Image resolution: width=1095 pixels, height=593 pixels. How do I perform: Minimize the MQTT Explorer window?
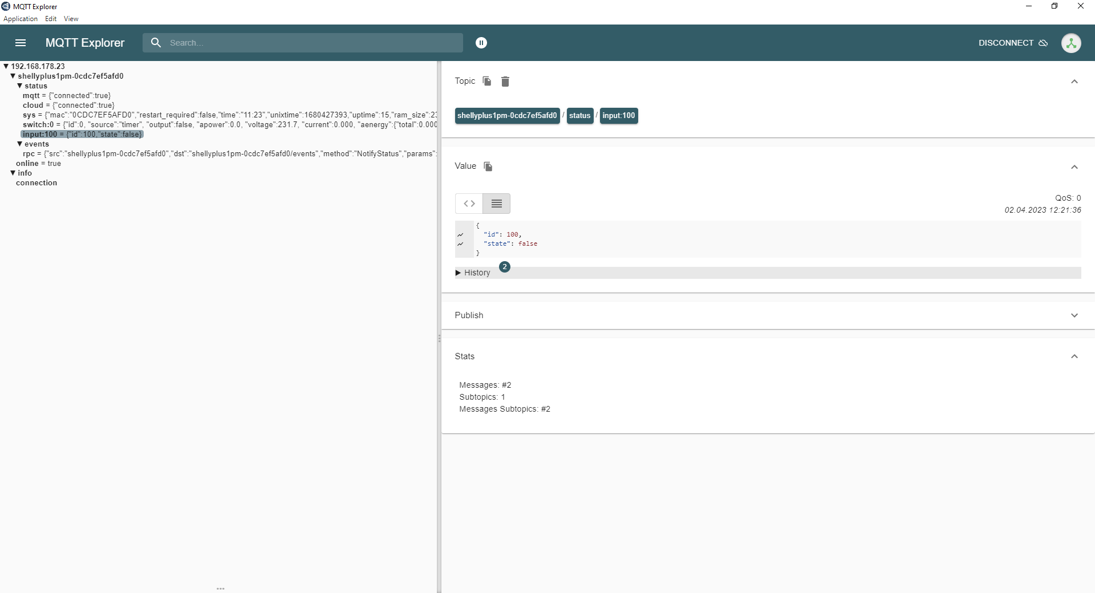click(1029, 6)
